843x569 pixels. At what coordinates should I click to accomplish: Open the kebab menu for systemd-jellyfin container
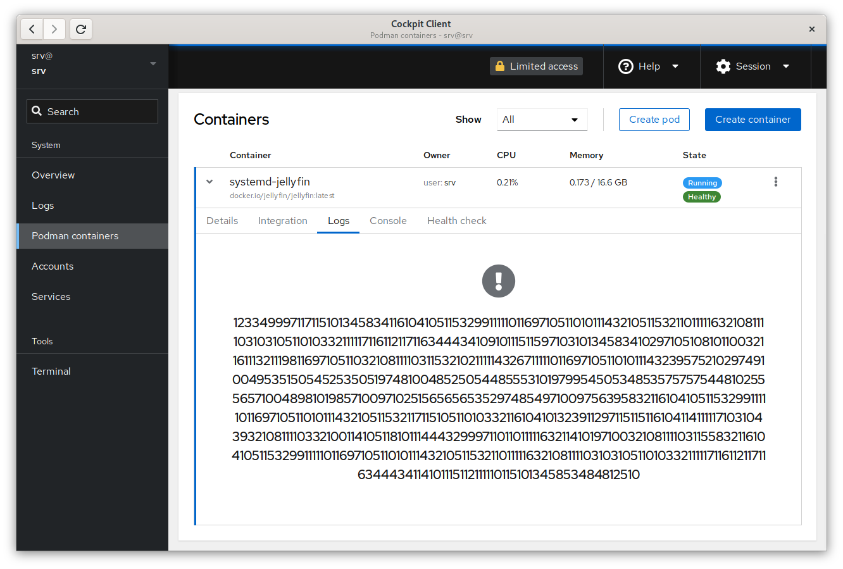(776, 182)
